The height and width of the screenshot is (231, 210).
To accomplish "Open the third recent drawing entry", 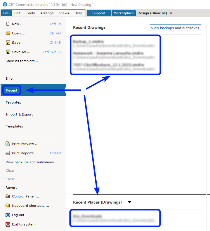I will (x=114, y=67).
